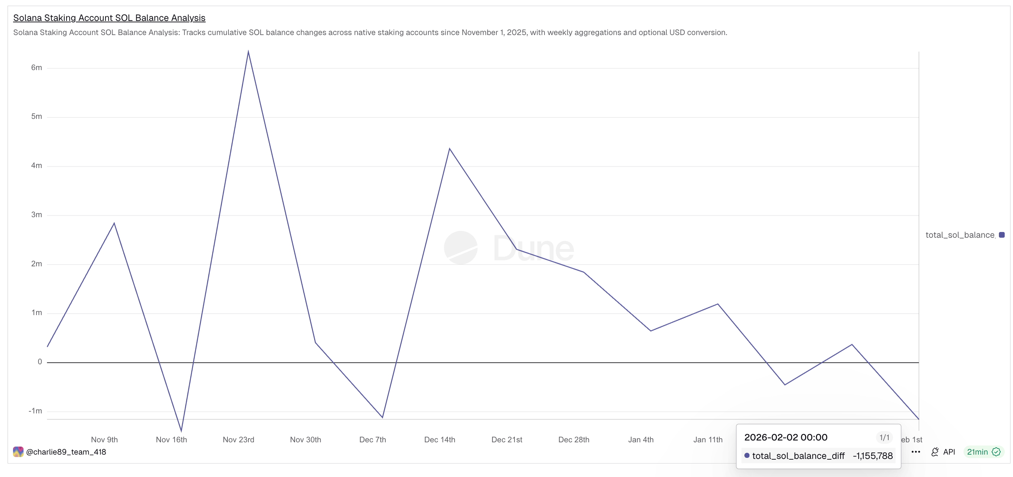Click the API plug icon
Image resolution: width=1013 pixels, height=477 pixels.
(936, 452)
